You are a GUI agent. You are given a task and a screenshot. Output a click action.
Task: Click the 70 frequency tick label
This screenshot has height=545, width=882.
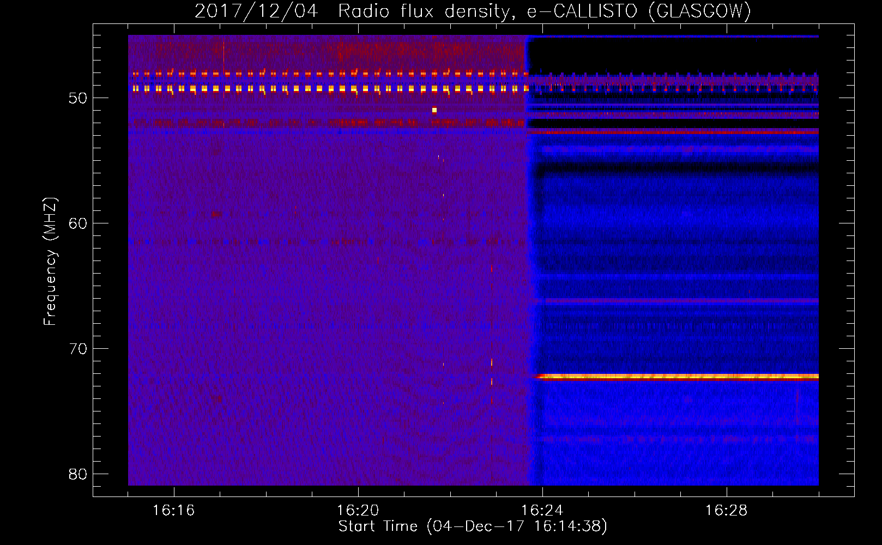(x=78, y=349)
